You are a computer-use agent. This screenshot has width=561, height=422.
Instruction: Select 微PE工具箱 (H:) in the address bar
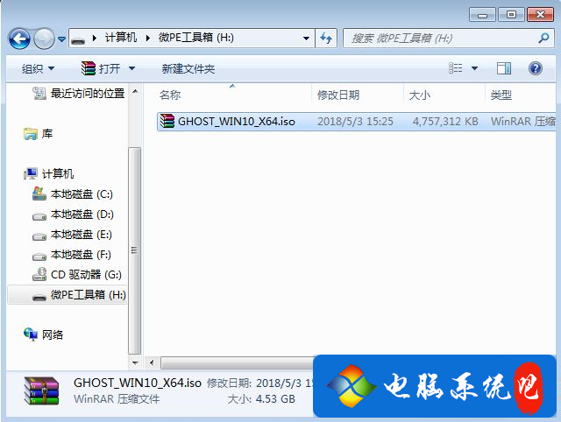coord(196,38)
